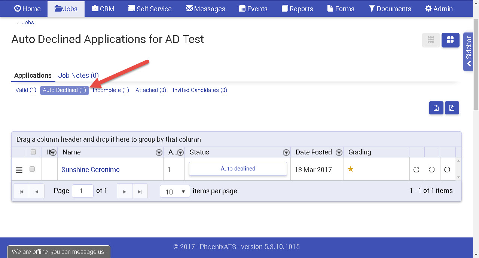Click the gold grading star
This screenshot has width=479, height=258.
(x=351, y=169)
